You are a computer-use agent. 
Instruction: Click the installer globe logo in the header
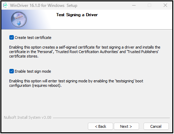pyautogui.click(x=19, y=19)
